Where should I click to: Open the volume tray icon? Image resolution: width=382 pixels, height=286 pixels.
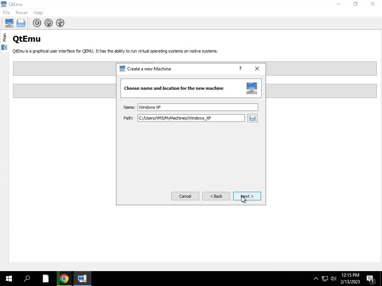click(334, 279)
